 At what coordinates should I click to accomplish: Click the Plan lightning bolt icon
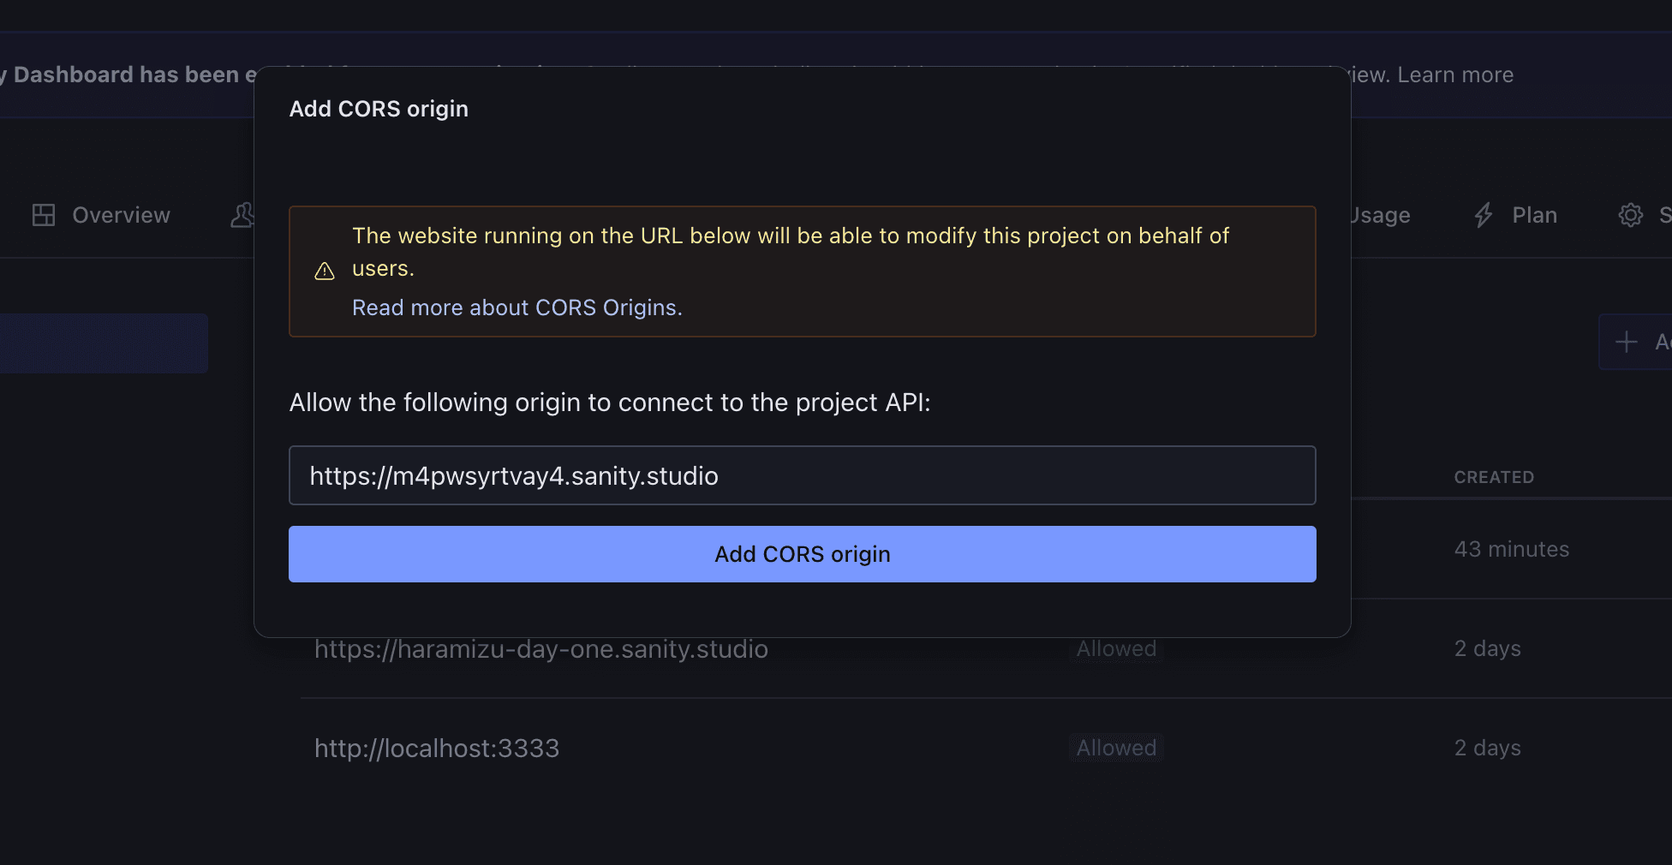[1484, 215]
